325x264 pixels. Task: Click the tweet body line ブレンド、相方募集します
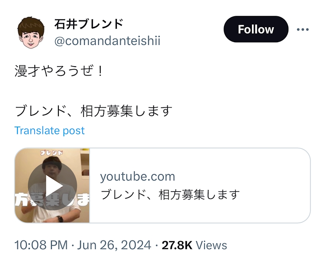(93, 111)
